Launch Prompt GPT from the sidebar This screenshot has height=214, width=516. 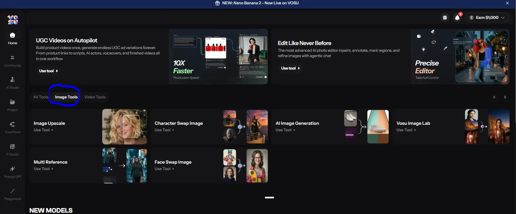(x=12, y=172)
